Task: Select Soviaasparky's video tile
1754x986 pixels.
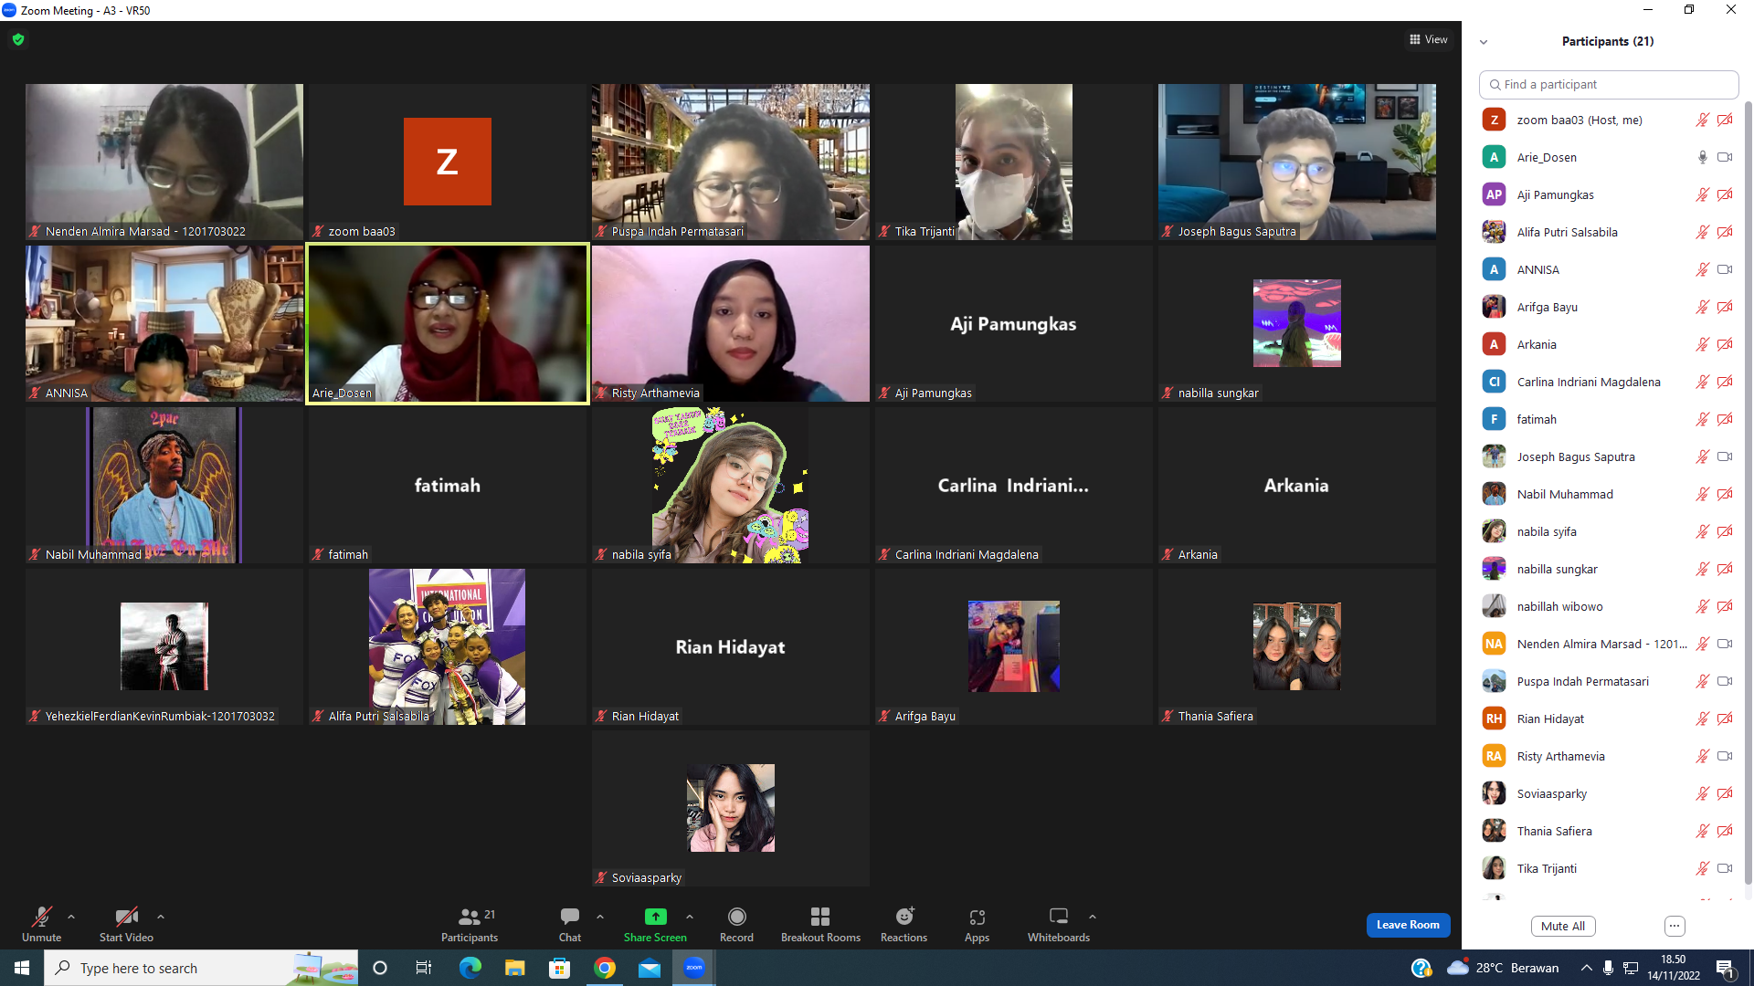Action: pos(731,808)
